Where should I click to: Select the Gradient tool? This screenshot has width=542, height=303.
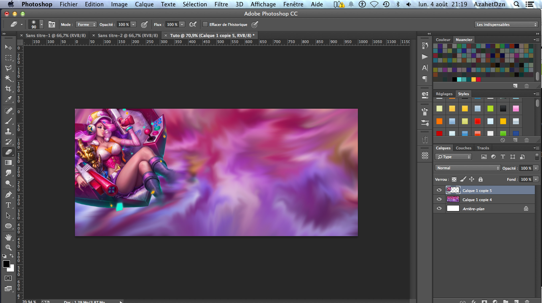coord(8,162)
